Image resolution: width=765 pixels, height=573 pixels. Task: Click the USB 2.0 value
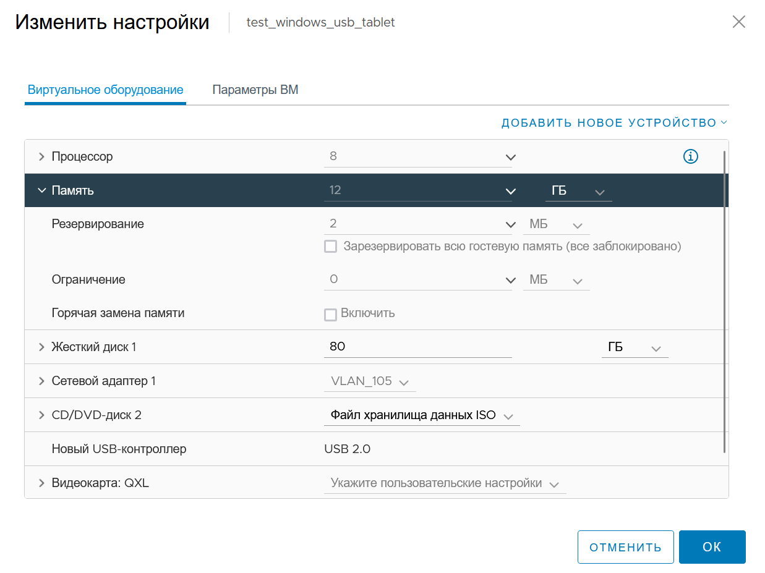347,449
